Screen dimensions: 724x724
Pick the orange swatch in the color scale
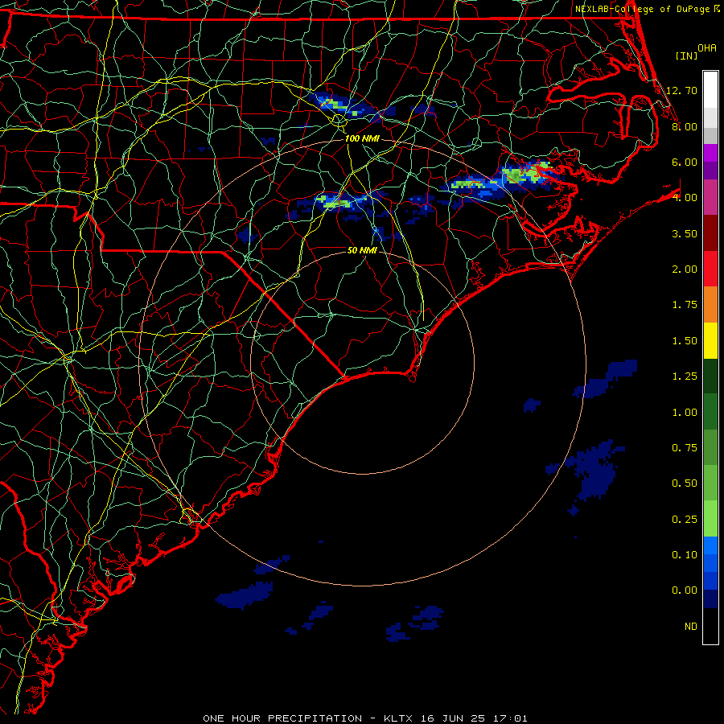(x=710, y=305)
